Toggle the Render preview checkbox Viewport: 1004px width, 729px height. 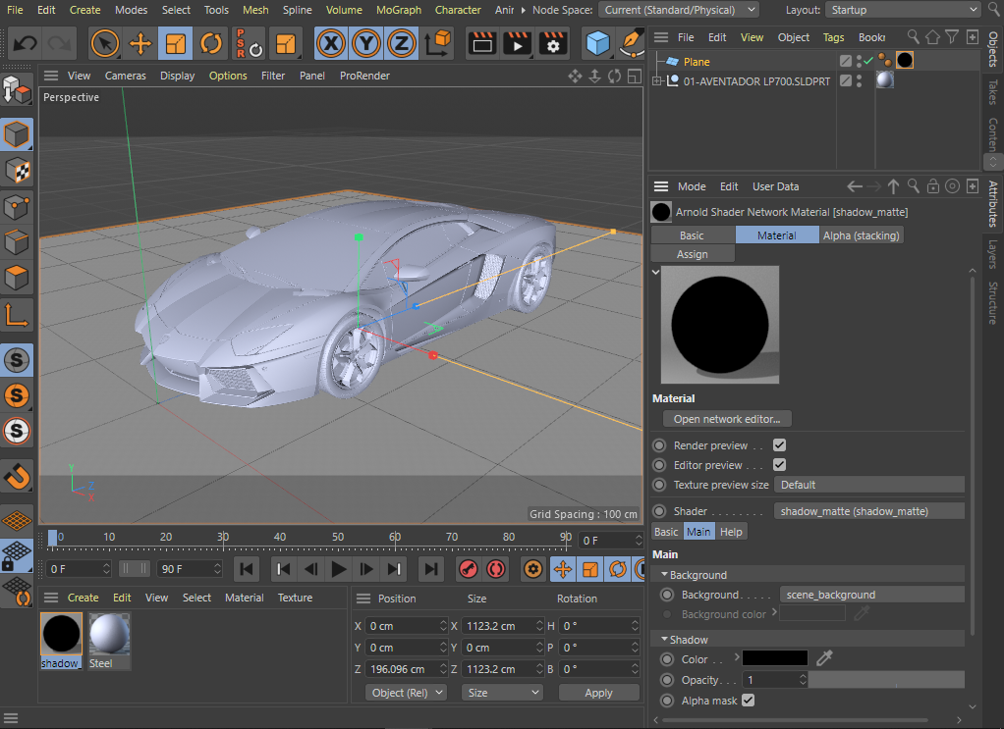click(779, 445)
